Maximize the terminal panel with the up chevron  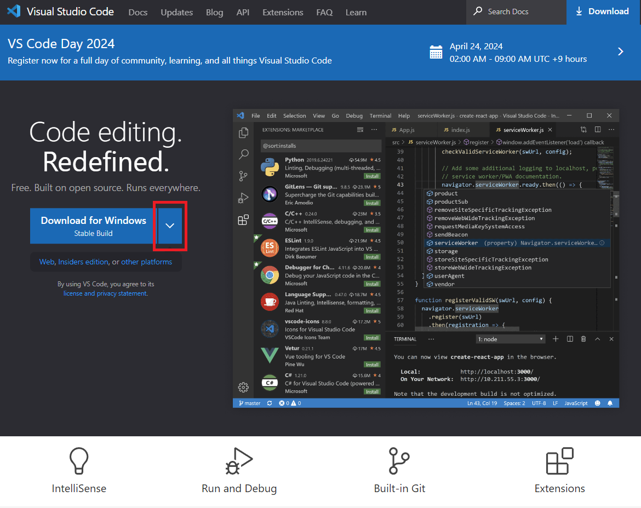pos(597,339)
